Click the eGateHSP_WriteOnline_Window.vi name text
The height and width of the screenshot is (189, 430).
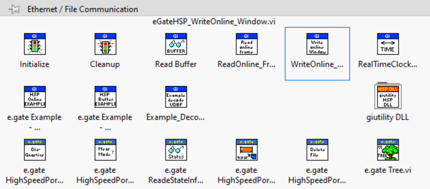pyautogui.click(x=215, y=22)
